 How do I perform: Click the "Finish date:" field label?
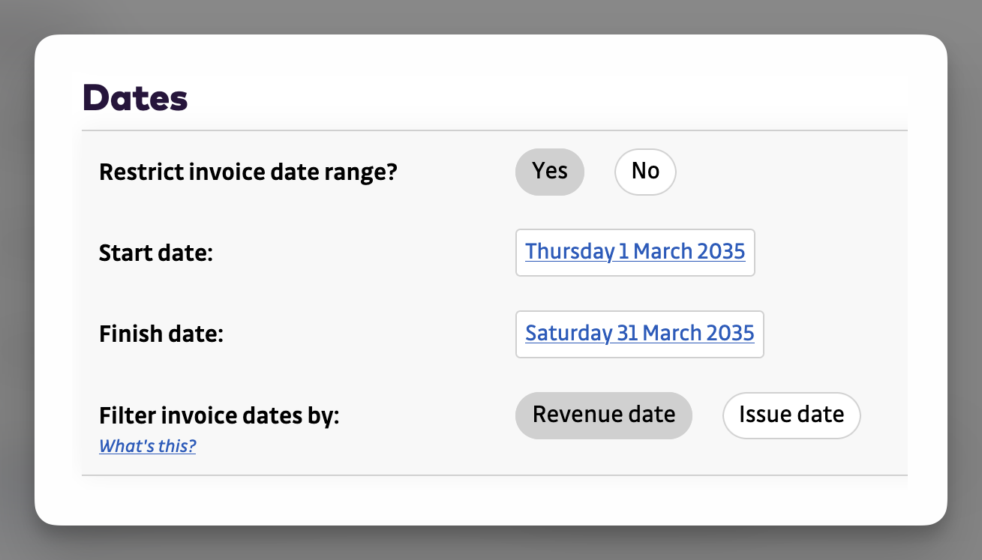(x=161, y=334)
